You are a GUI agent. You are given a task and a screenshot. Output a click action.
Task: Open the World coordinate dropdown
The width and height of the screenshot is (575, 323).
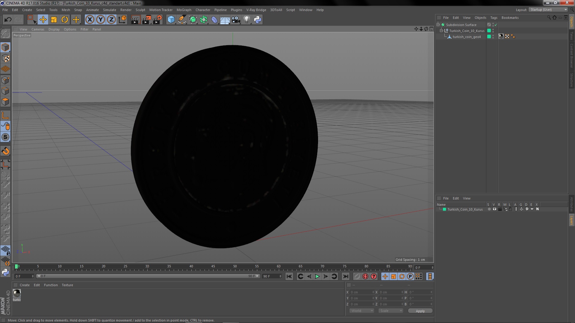coord(362,311)
